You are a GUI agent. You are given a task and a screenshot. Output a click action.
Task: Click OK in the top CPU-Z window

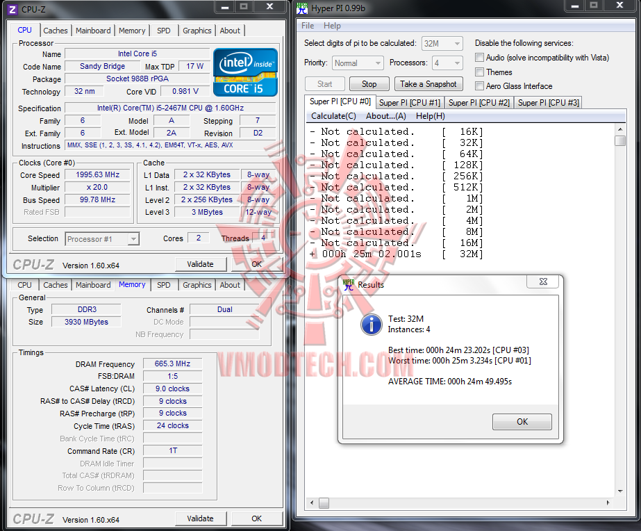[x=257, y=264]
